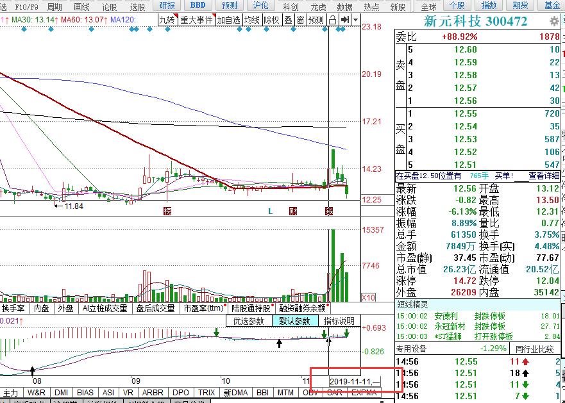Open the 龙虎 menu item
This screenshot has width=565, height=403.
pos(318,6)
